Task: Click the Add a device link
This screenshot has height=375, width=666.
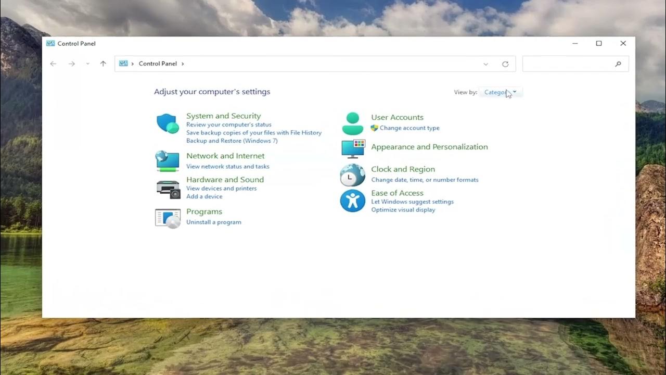Action: coord(204,196)
